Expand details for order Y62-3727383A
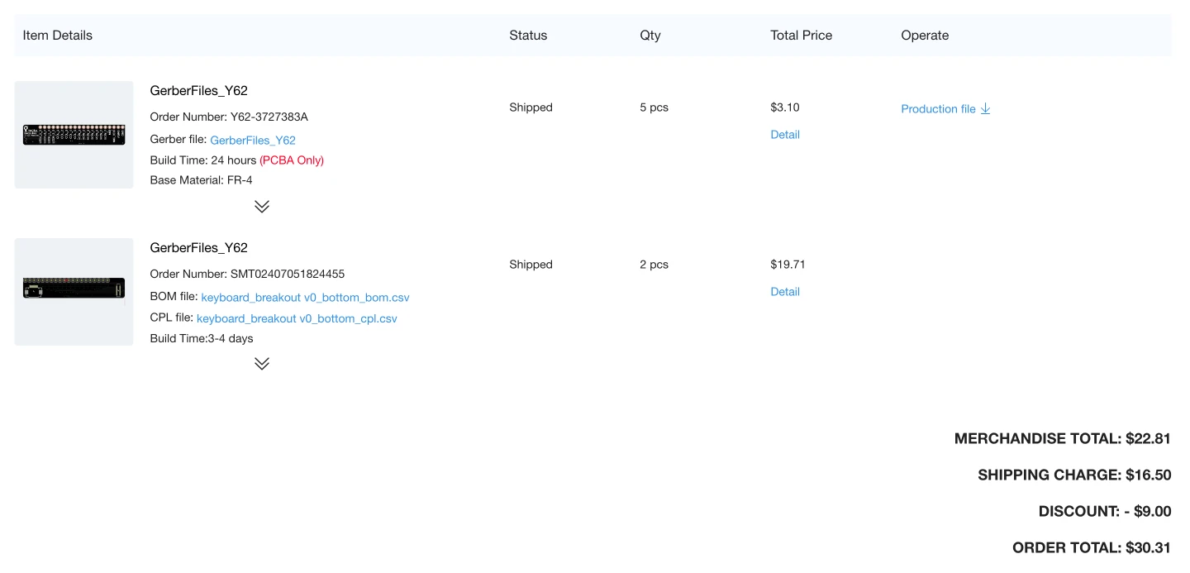Image resolution: width=1190 pixels, height=573 pixels. (262, 207)
